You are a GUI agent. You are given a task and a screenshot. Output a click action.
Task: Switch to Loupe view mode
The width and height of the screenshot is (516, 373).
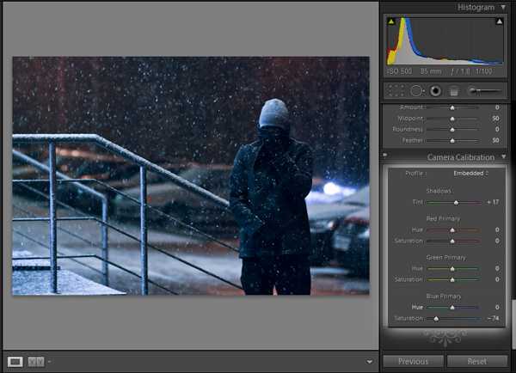click(x=15, y=362)
